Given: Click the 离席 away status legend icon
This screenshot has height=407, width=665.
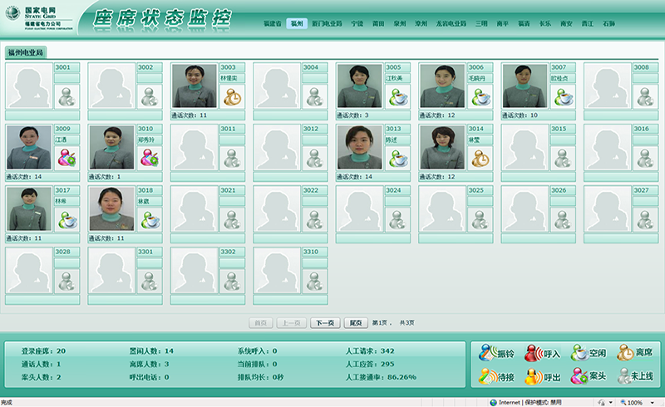Looking at the screenshot, I should click(x=624, y=353).
